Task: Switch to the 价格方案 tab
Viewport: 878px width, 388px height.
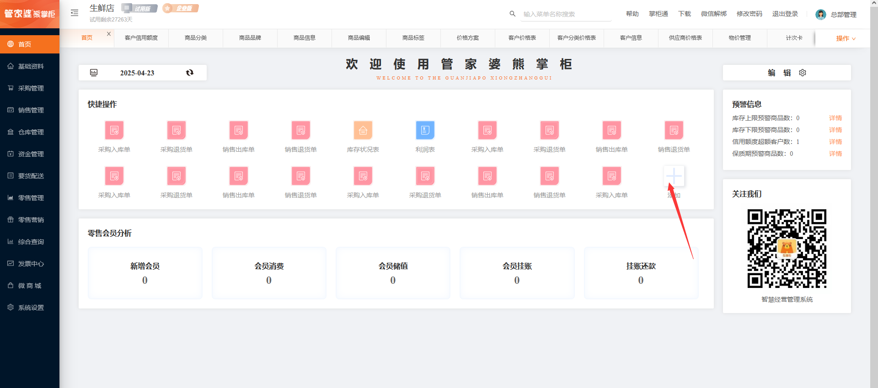Action: (x=468, y=38)
